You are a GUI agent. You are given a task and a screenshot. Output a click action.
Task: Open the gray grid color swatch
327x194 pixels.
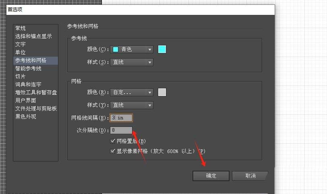click(162, 92)
